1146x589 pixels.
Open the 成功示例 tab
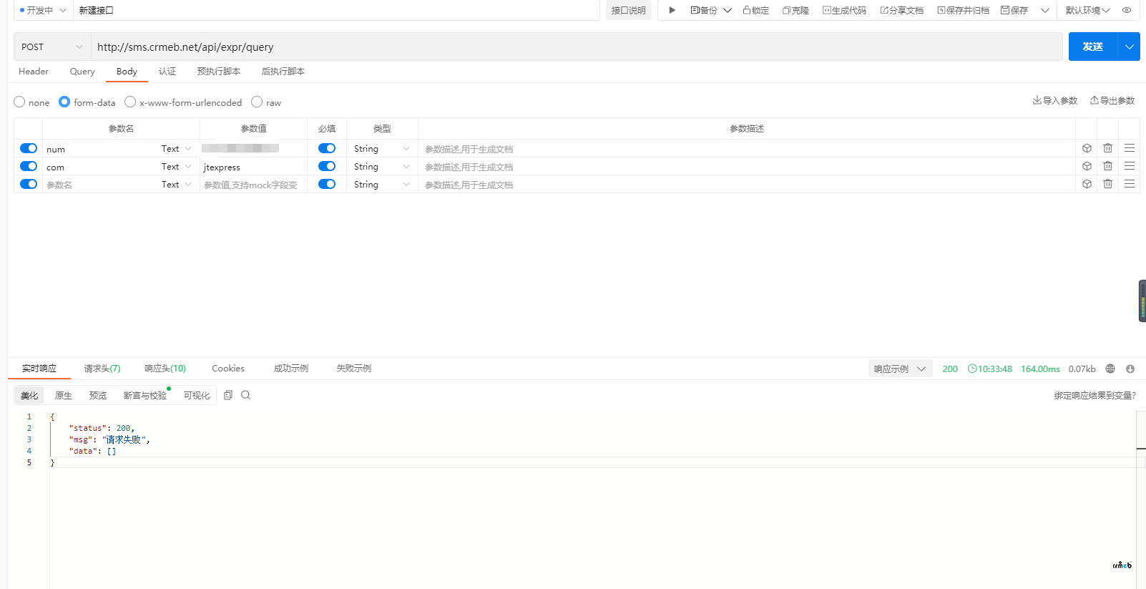pyautogui.click(x=291, y=369)
